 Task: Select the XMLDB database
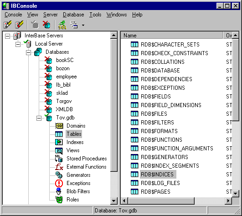coord(64,109)
